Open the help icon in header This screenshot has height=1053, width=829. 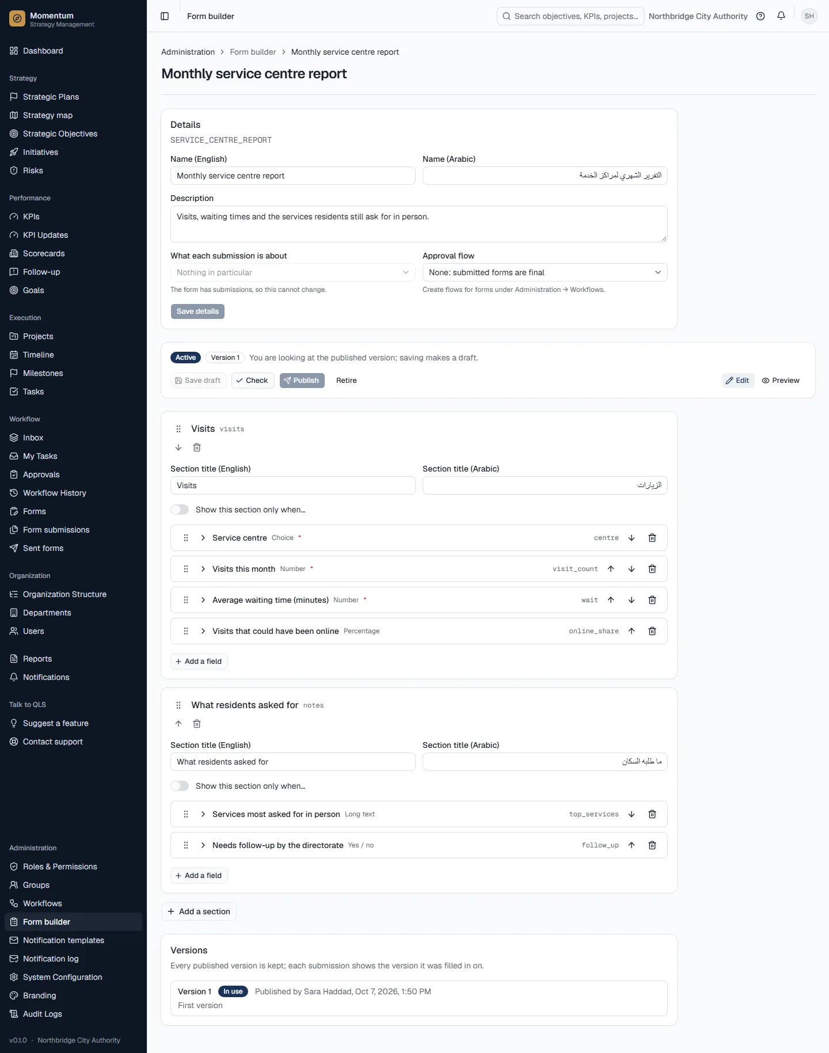[x=760, y=16]
